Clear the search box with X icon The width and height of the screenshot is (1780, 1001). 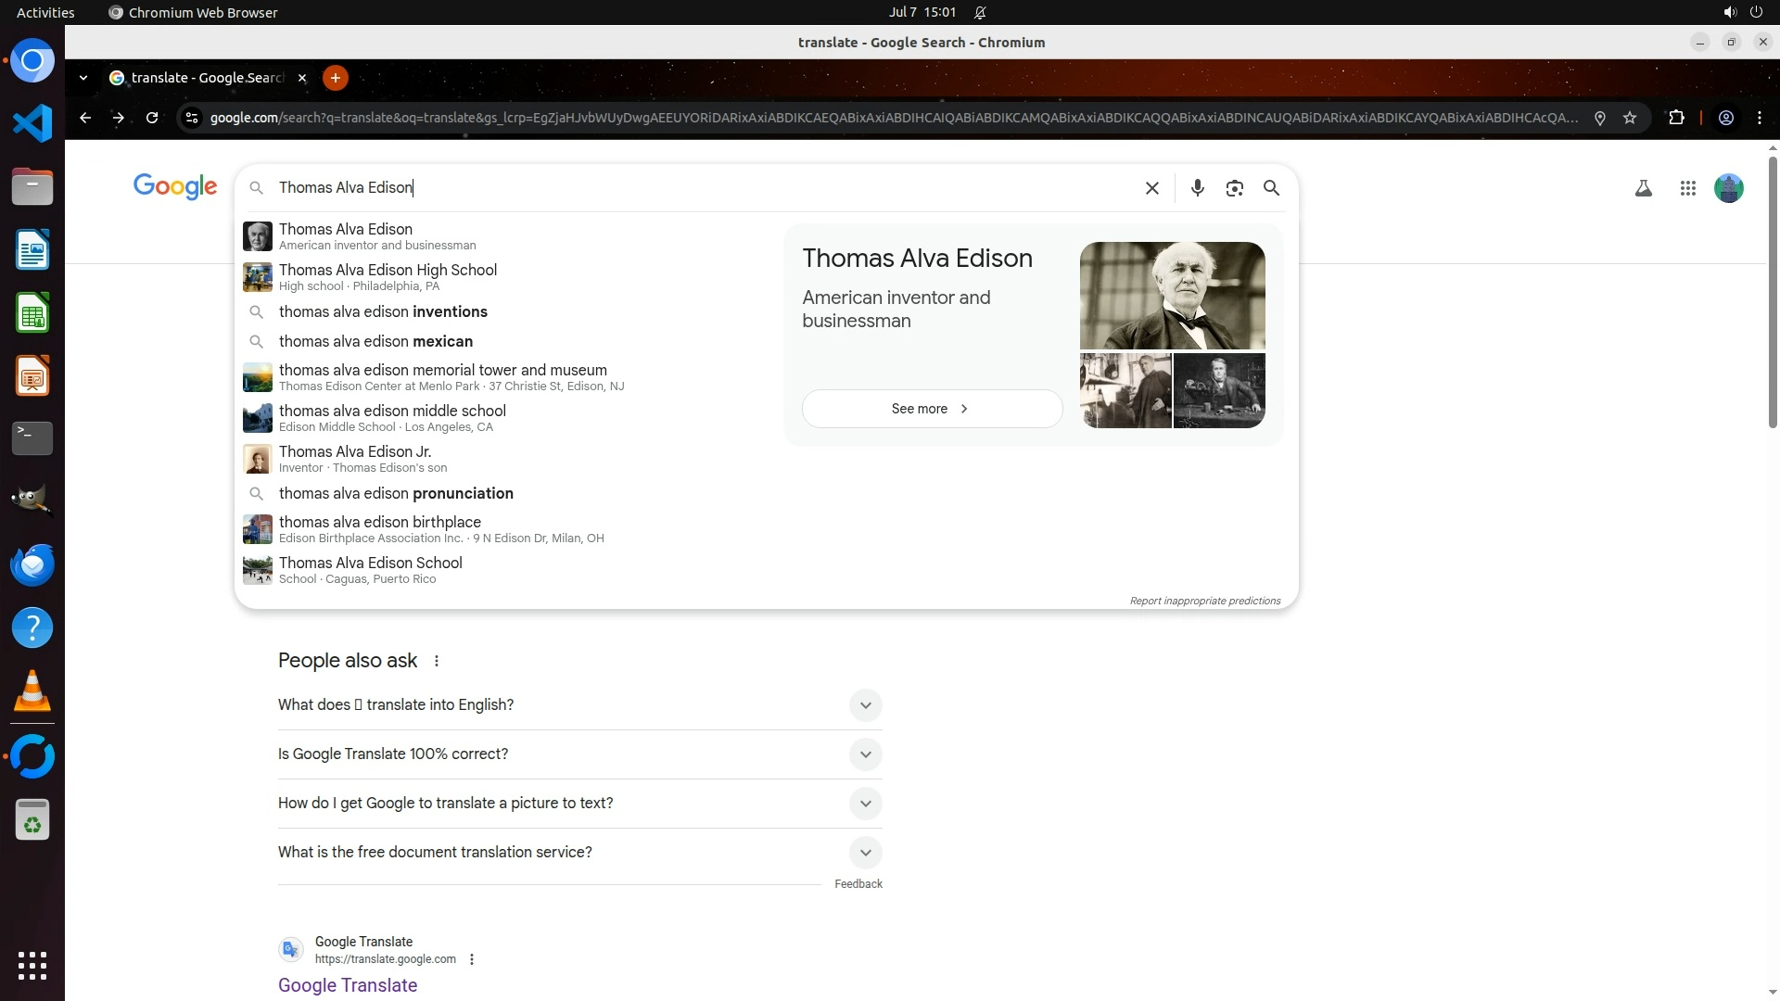(1151, 188)
